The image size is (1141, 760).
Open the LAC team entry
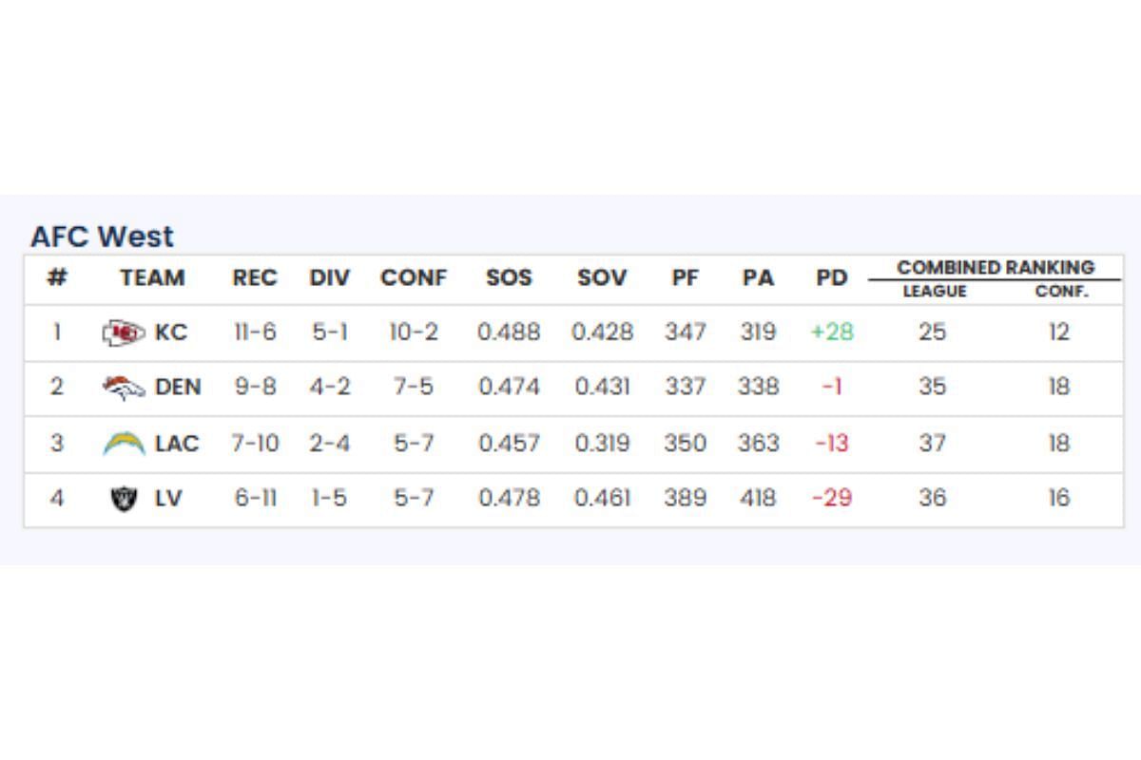click(177, 443)
